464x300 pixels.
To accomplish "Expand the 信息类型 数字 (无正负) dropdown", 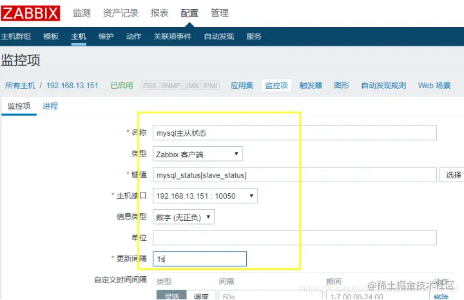I will pyautogui.click(x=184, y=217).
